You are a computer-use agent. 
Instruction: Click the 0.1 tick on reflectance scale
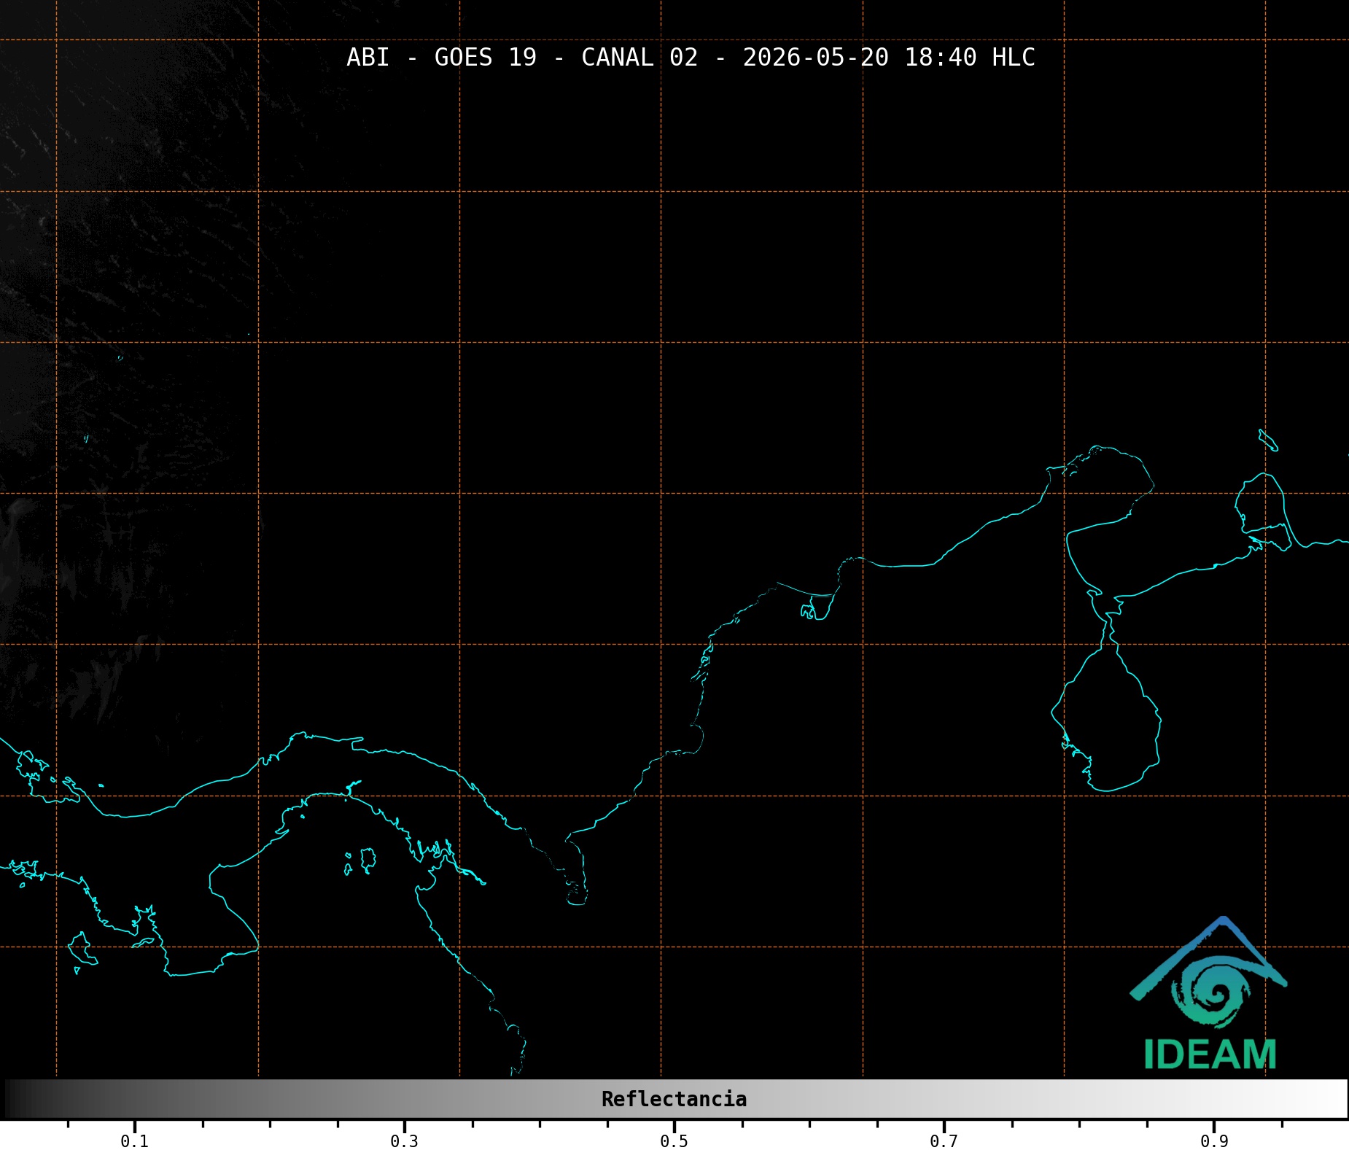(134, 1141)
